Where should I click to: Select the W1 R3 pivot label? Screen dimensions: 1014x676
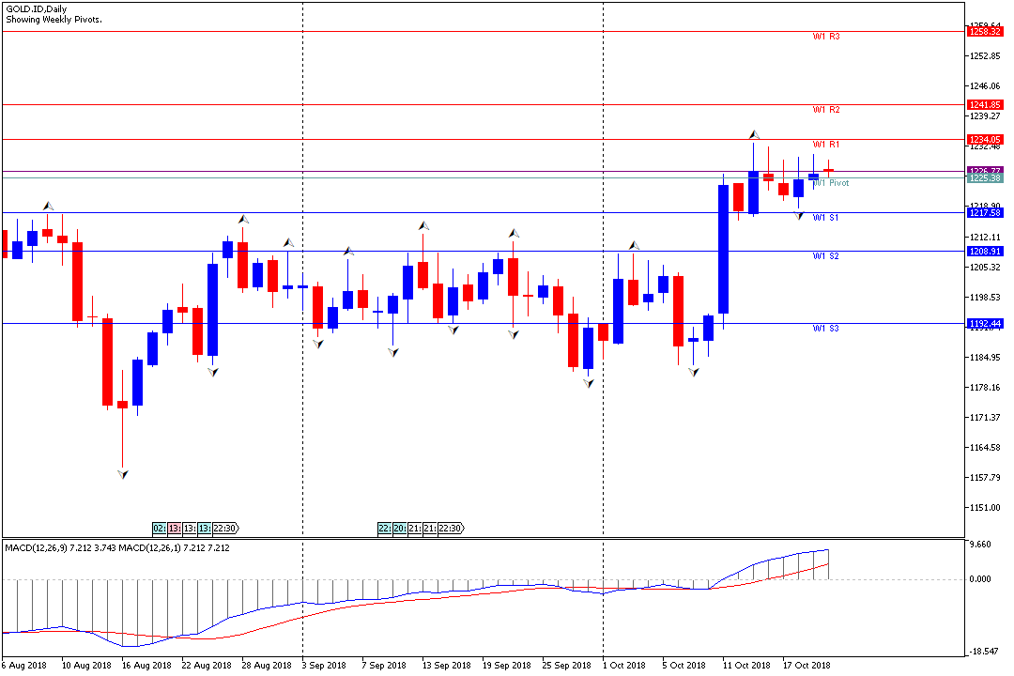pyautogui.click(x=826, y=37)
